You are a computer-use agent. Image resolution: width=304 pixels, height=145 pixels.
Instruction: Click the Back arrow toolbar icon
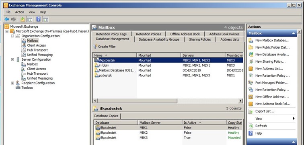[7, 19]
